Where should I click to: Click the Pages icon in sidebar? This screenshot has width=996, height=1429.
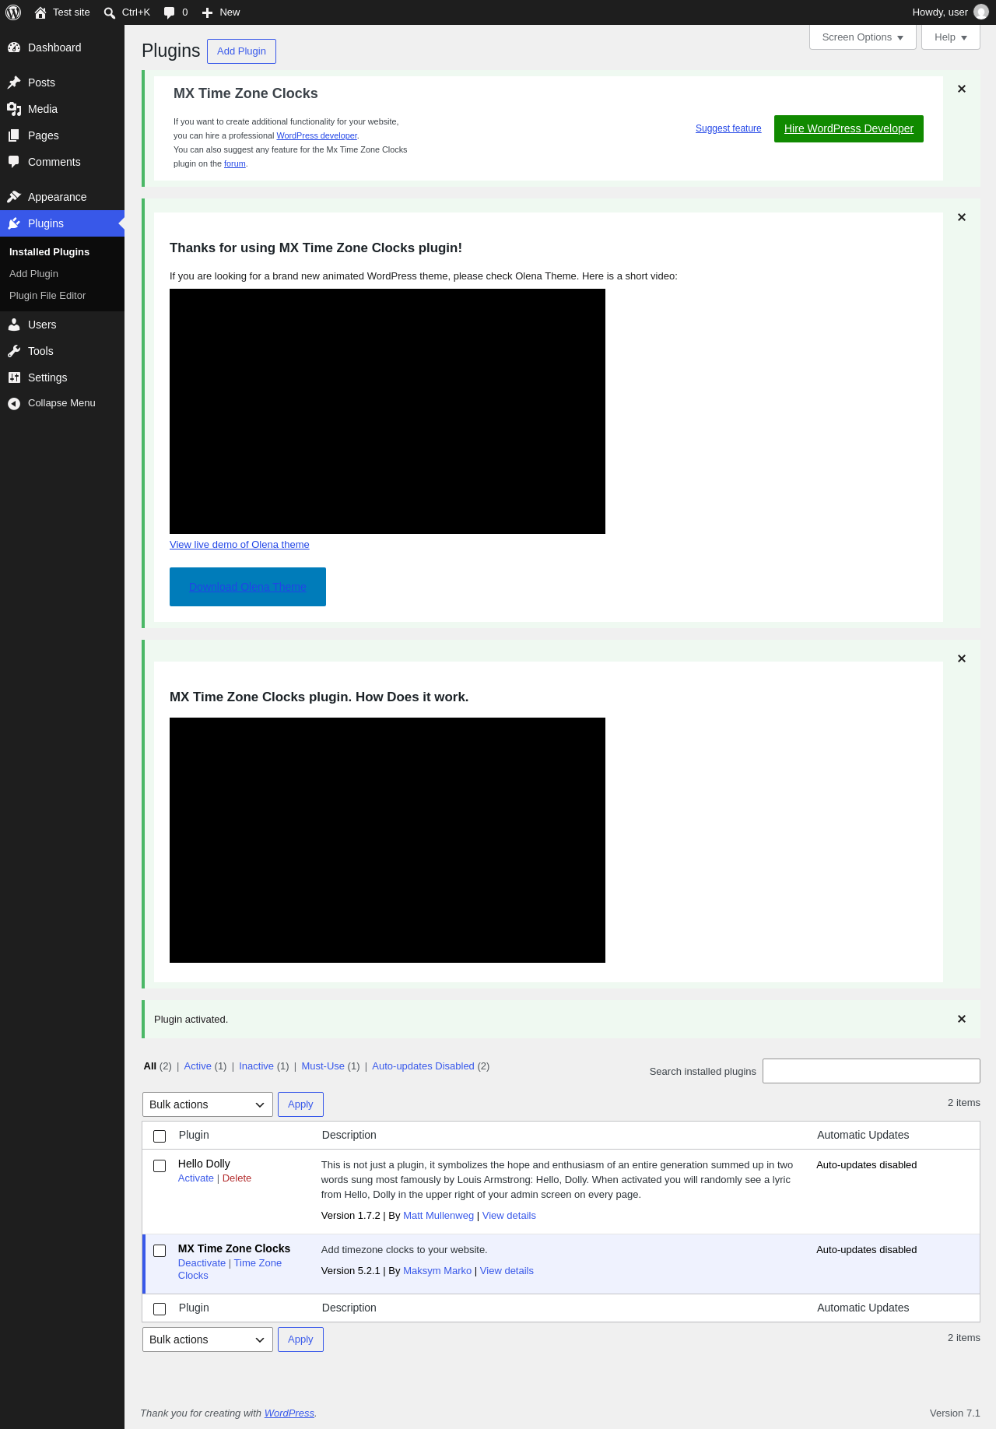pos(14,135)
